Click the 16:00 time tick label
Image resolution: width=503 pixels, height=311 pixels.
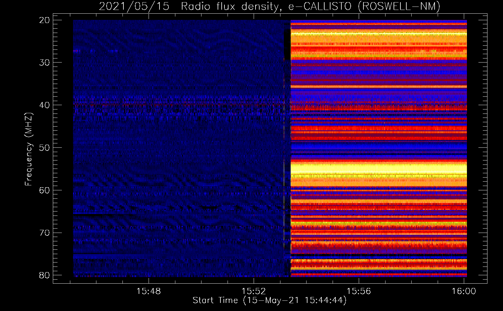[464, 291]
